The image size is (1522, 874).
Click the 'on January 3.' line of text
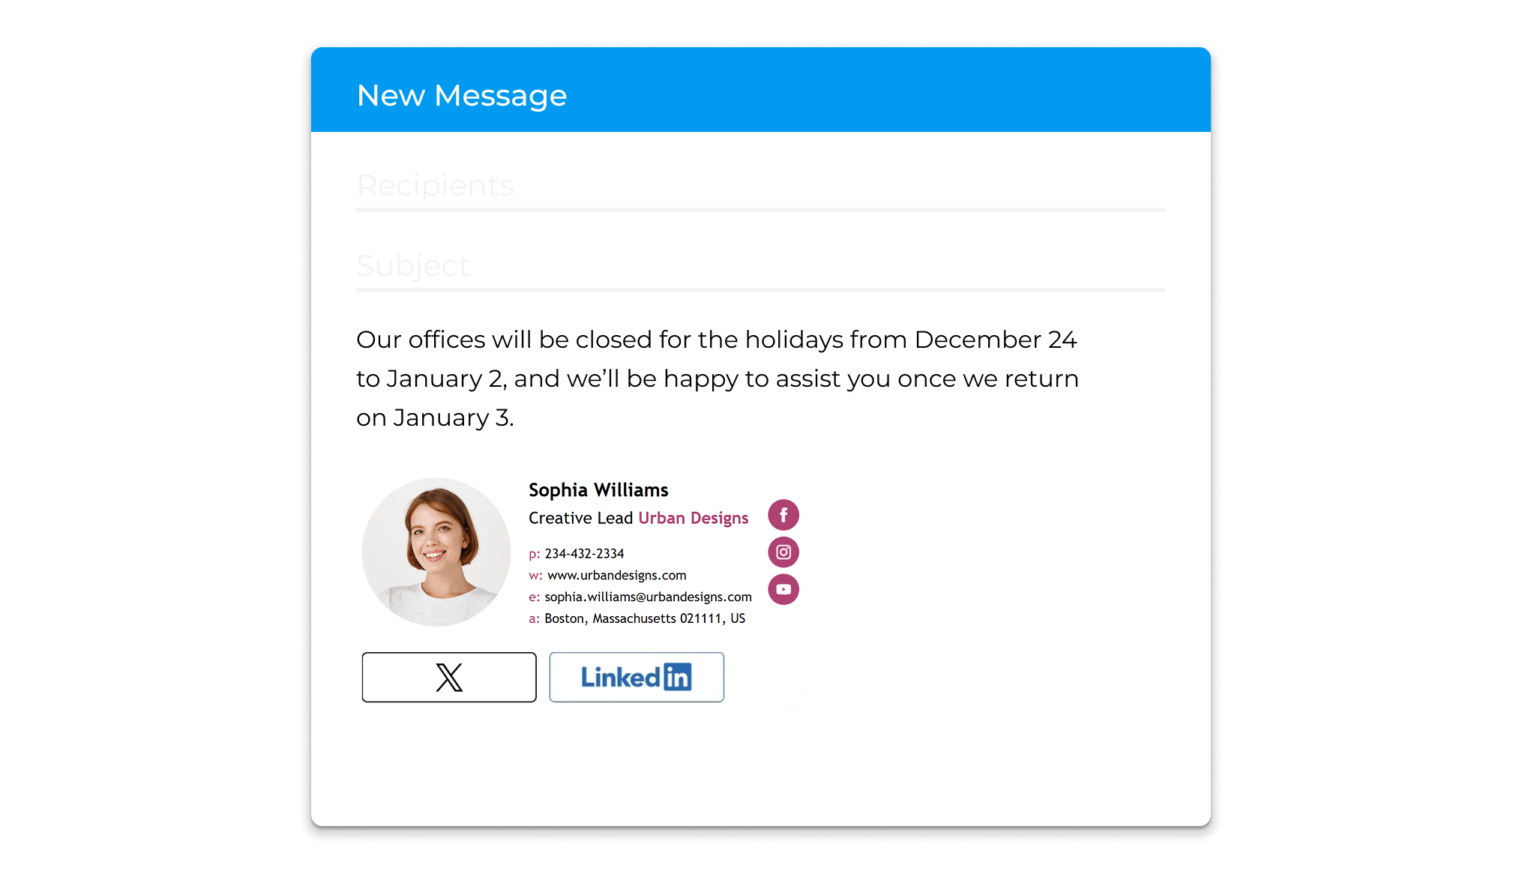435,418
